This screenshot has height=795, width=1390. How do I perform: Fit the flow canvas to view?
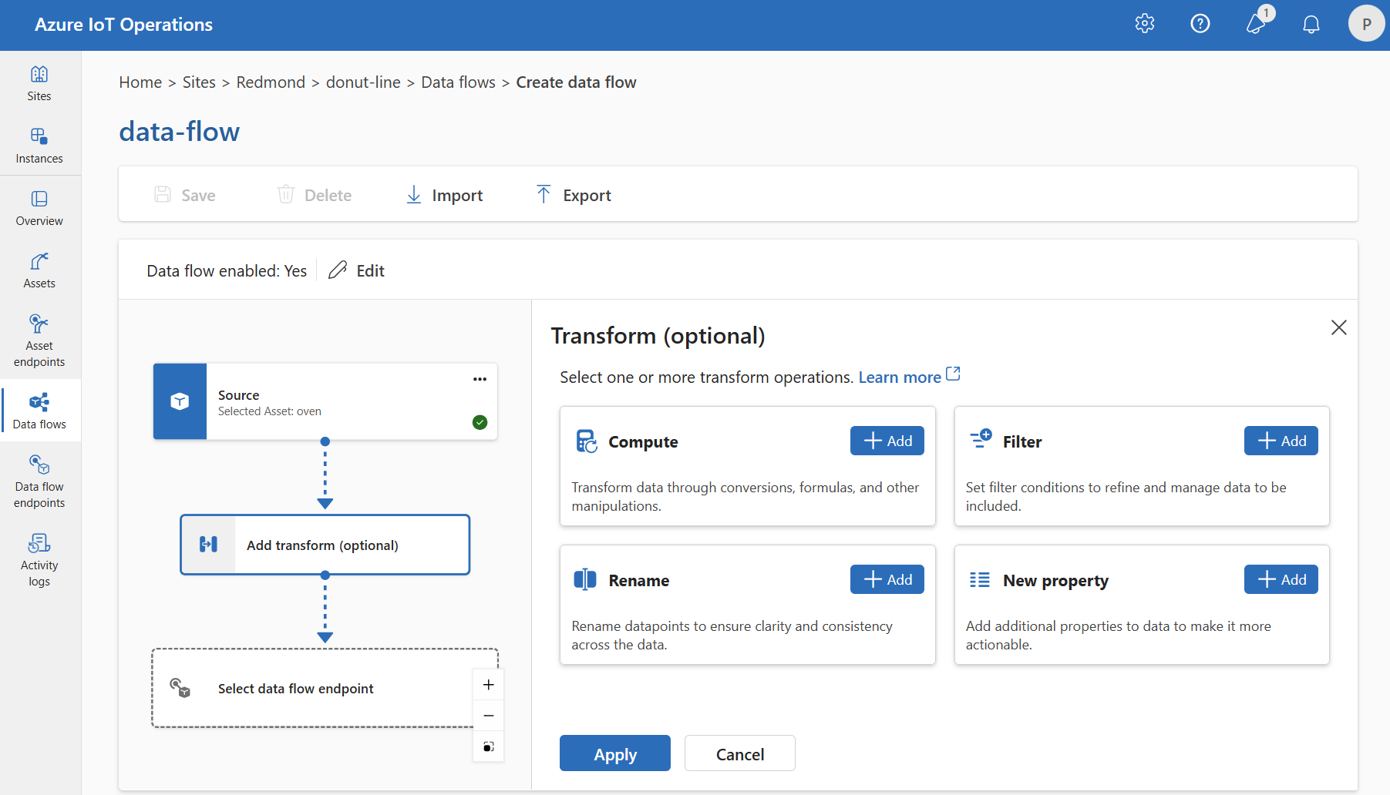[x=488, y=746]
